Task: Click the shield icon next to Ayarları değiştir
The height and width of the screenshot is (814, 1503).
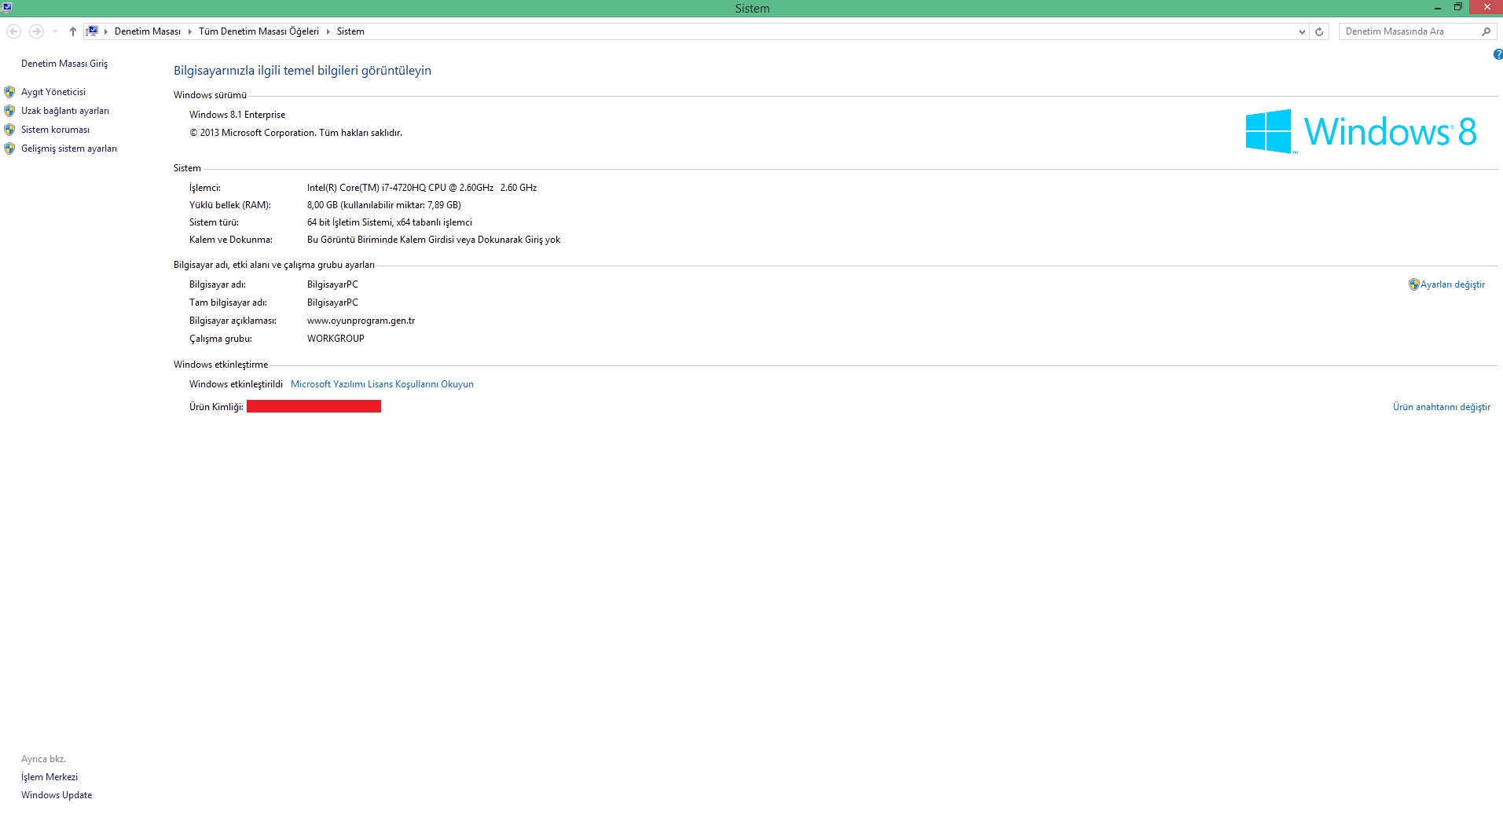Action: coord(1413,284)
